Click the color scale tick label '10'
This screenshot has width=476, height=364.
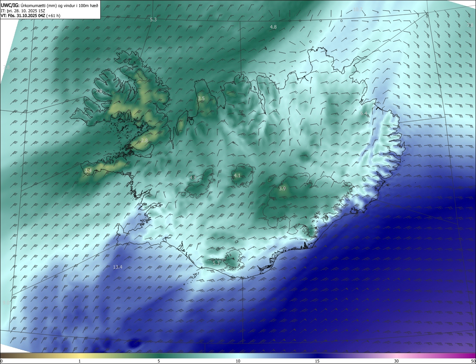pos(238,361)
